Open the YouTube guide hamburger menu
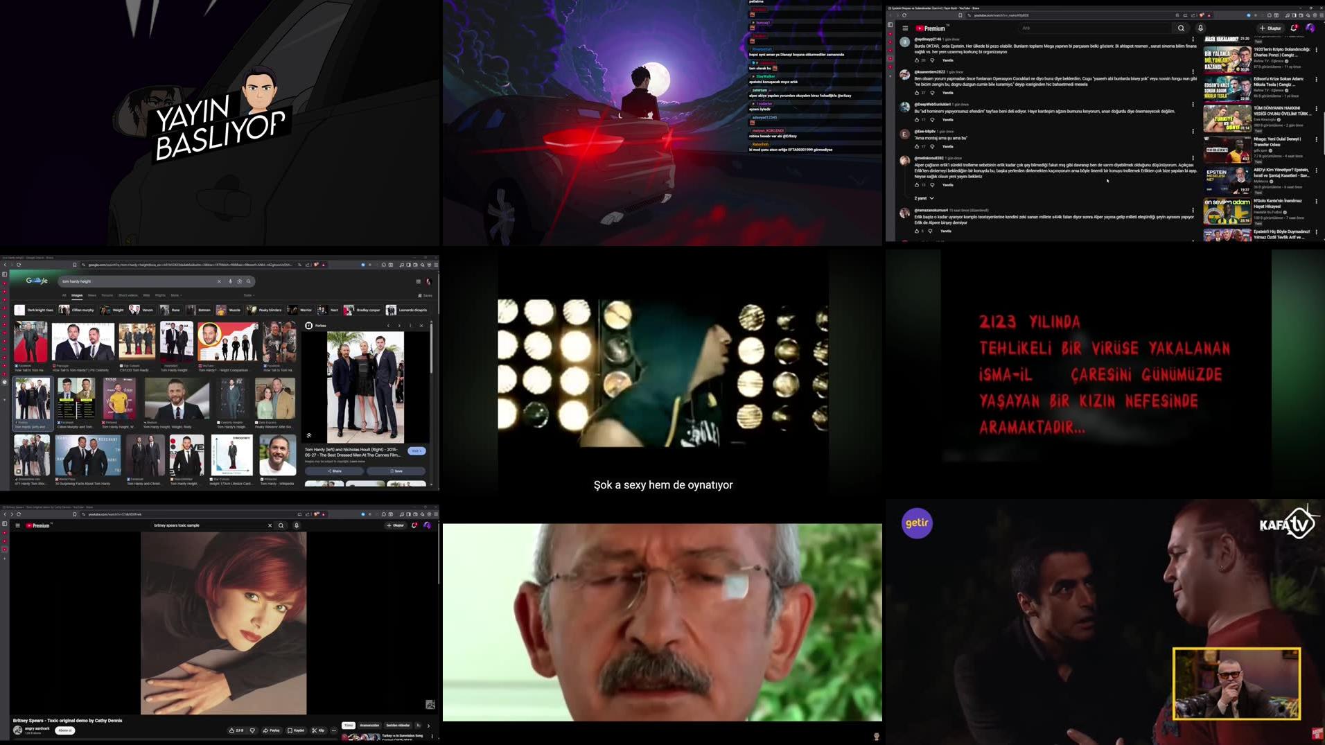Screen dimensions: 1325x745 click(x=905, y=28)
